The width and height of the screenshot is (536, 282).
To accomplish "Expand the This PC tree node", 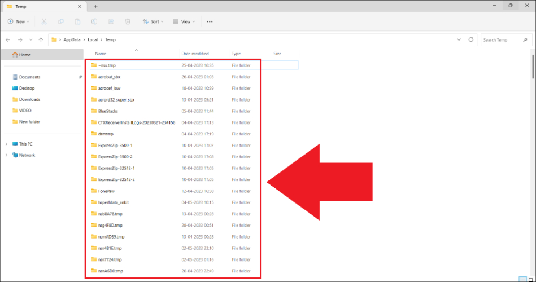I will click(x=6, y=144).
